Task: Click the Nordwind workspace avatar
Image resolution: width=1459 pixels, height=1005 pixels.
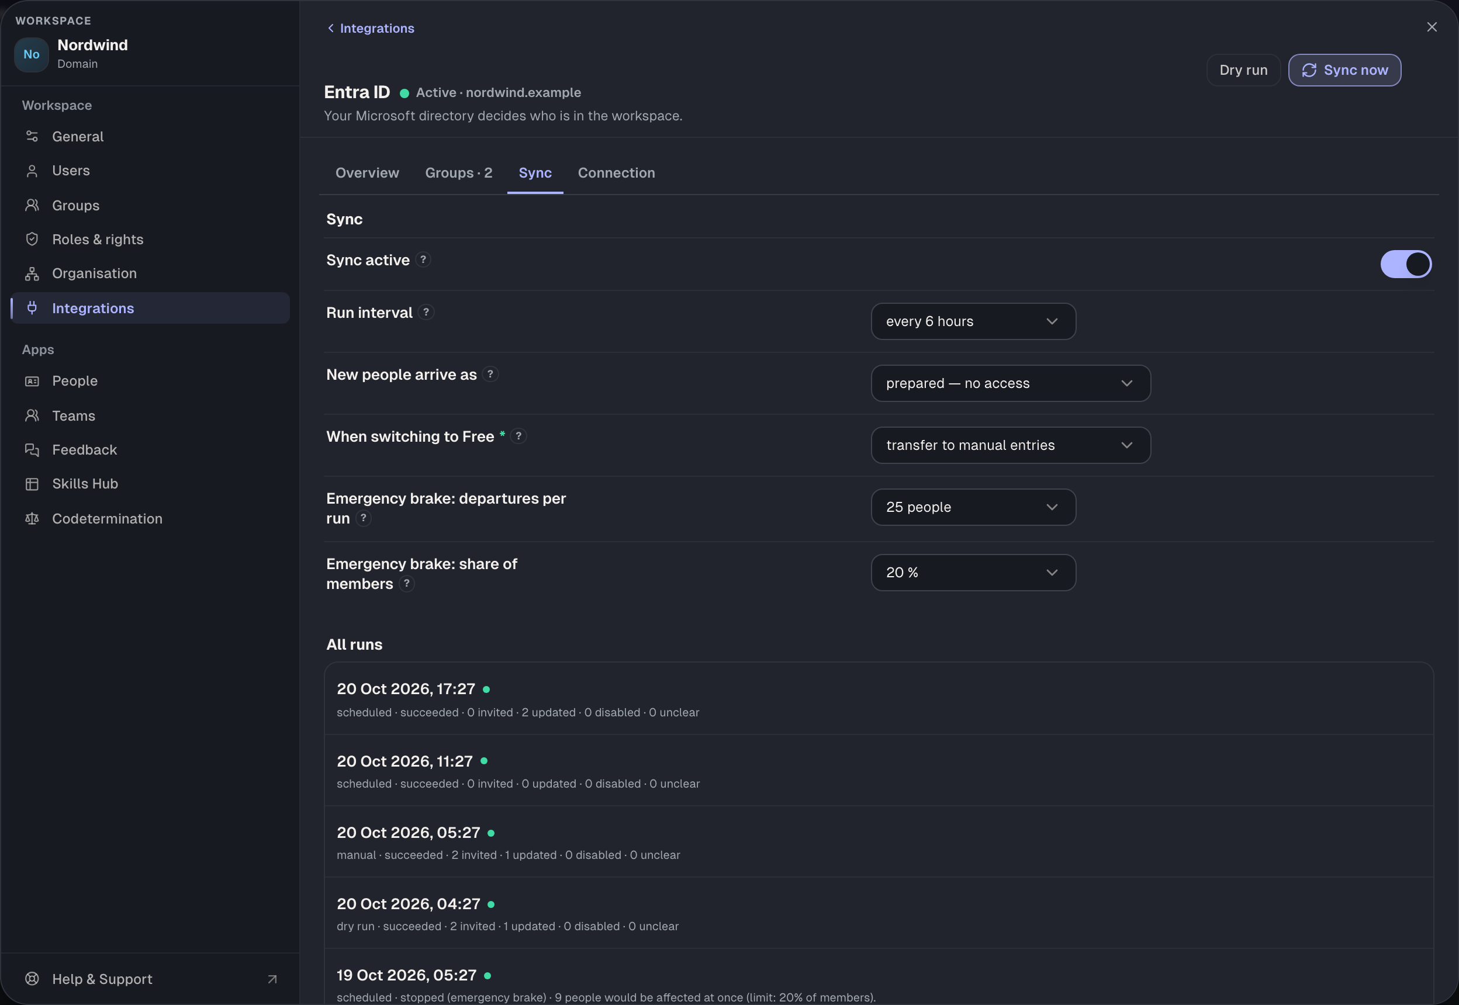Action: 32,54
